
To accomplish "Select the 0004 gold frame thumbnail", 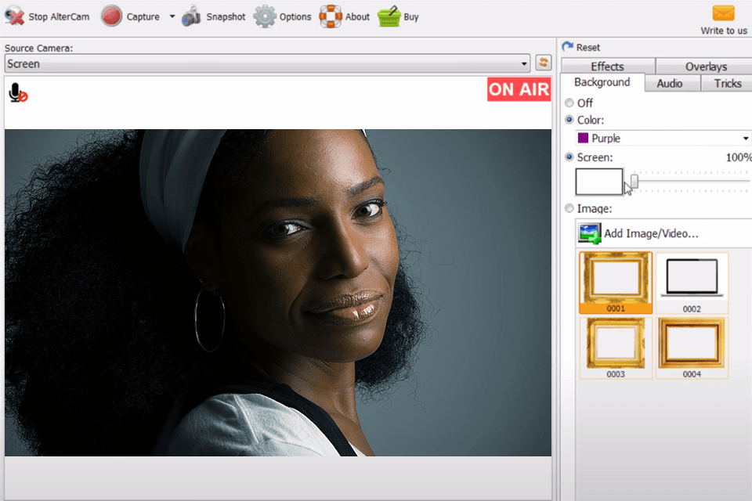I will [x=692, y=343].
